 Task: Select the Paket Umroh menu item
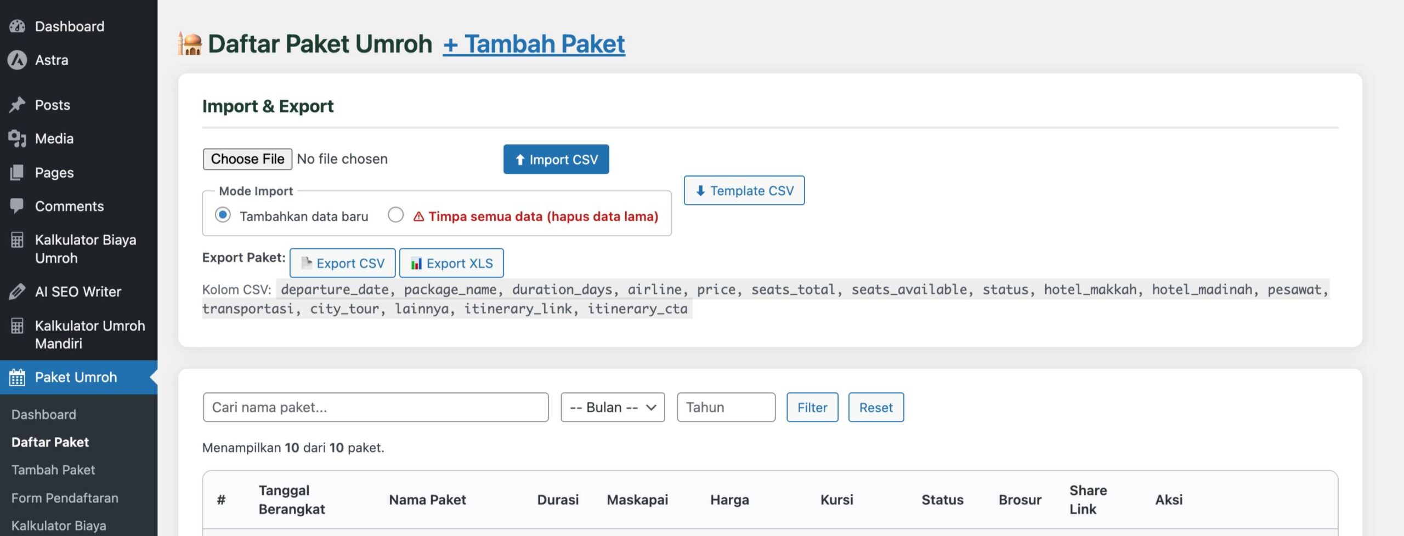78,377
